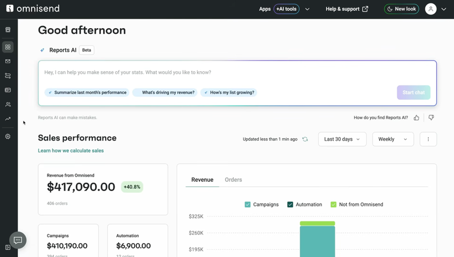Click the 406 orders text
The height and width of the screenshot is (257, 454).
[x=57, y=204]
